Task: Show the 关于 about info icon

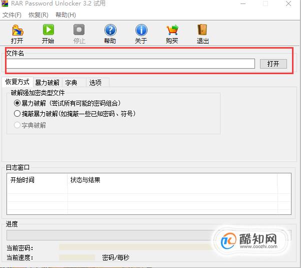Action: (141, 30)
